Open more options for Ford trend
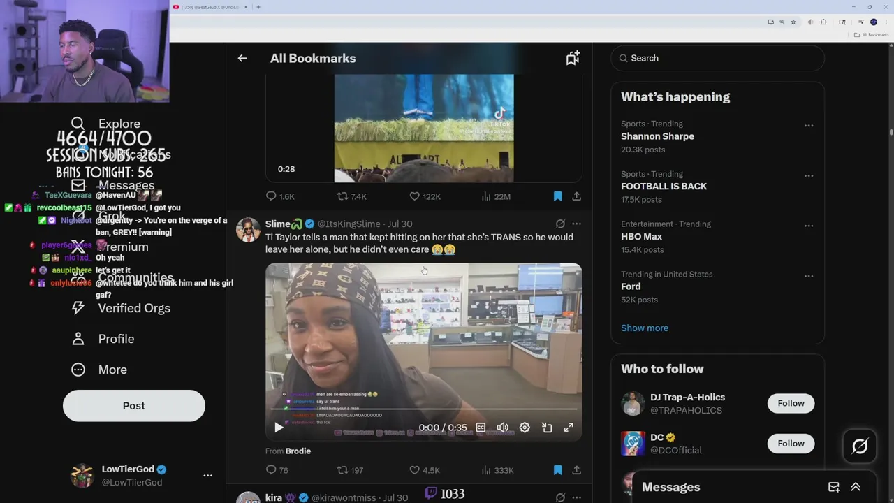This screenshot has height=503, width=894. [x=809, y=277]
